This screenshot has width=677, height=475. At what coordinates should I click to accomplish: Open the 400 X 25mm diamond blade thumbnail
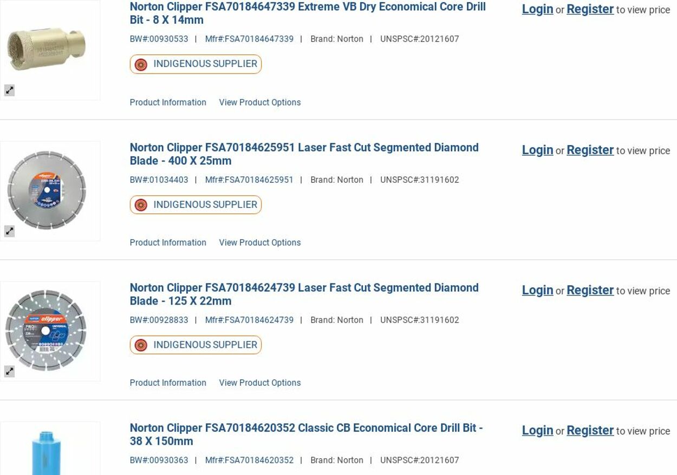coord(48,190)
